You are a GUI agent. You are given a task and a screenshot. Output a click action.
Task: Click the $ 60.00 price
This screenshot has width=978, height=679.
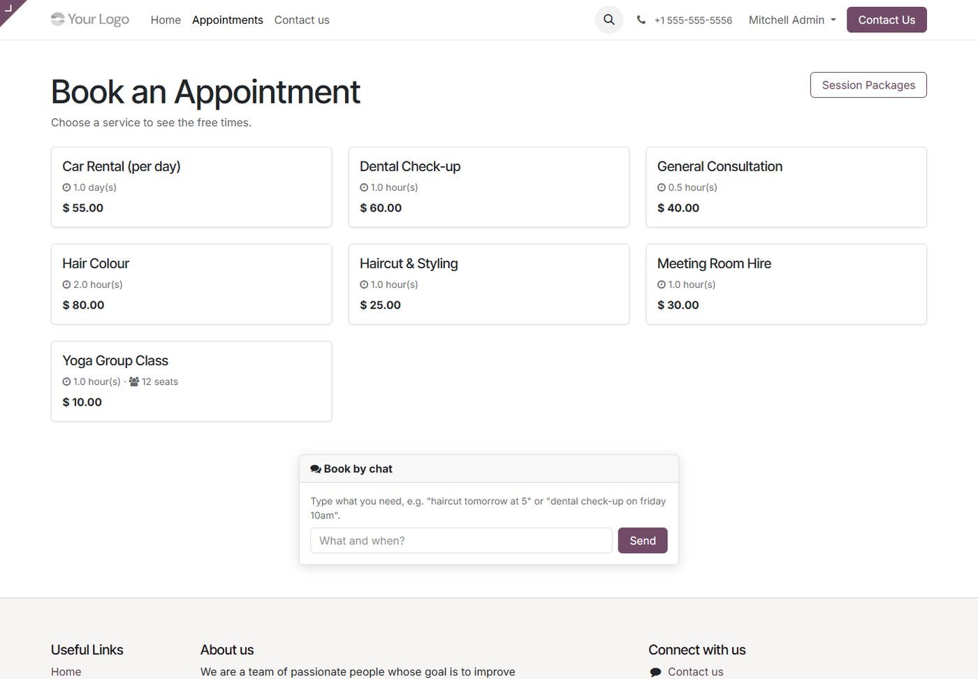(x=381, y=208)
